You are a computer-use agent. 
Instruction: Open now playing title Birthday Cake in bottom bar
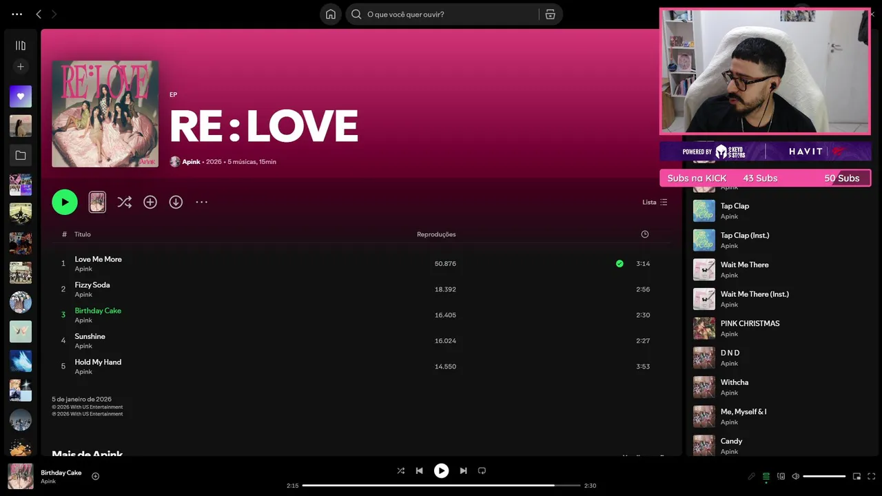point(61,473)
